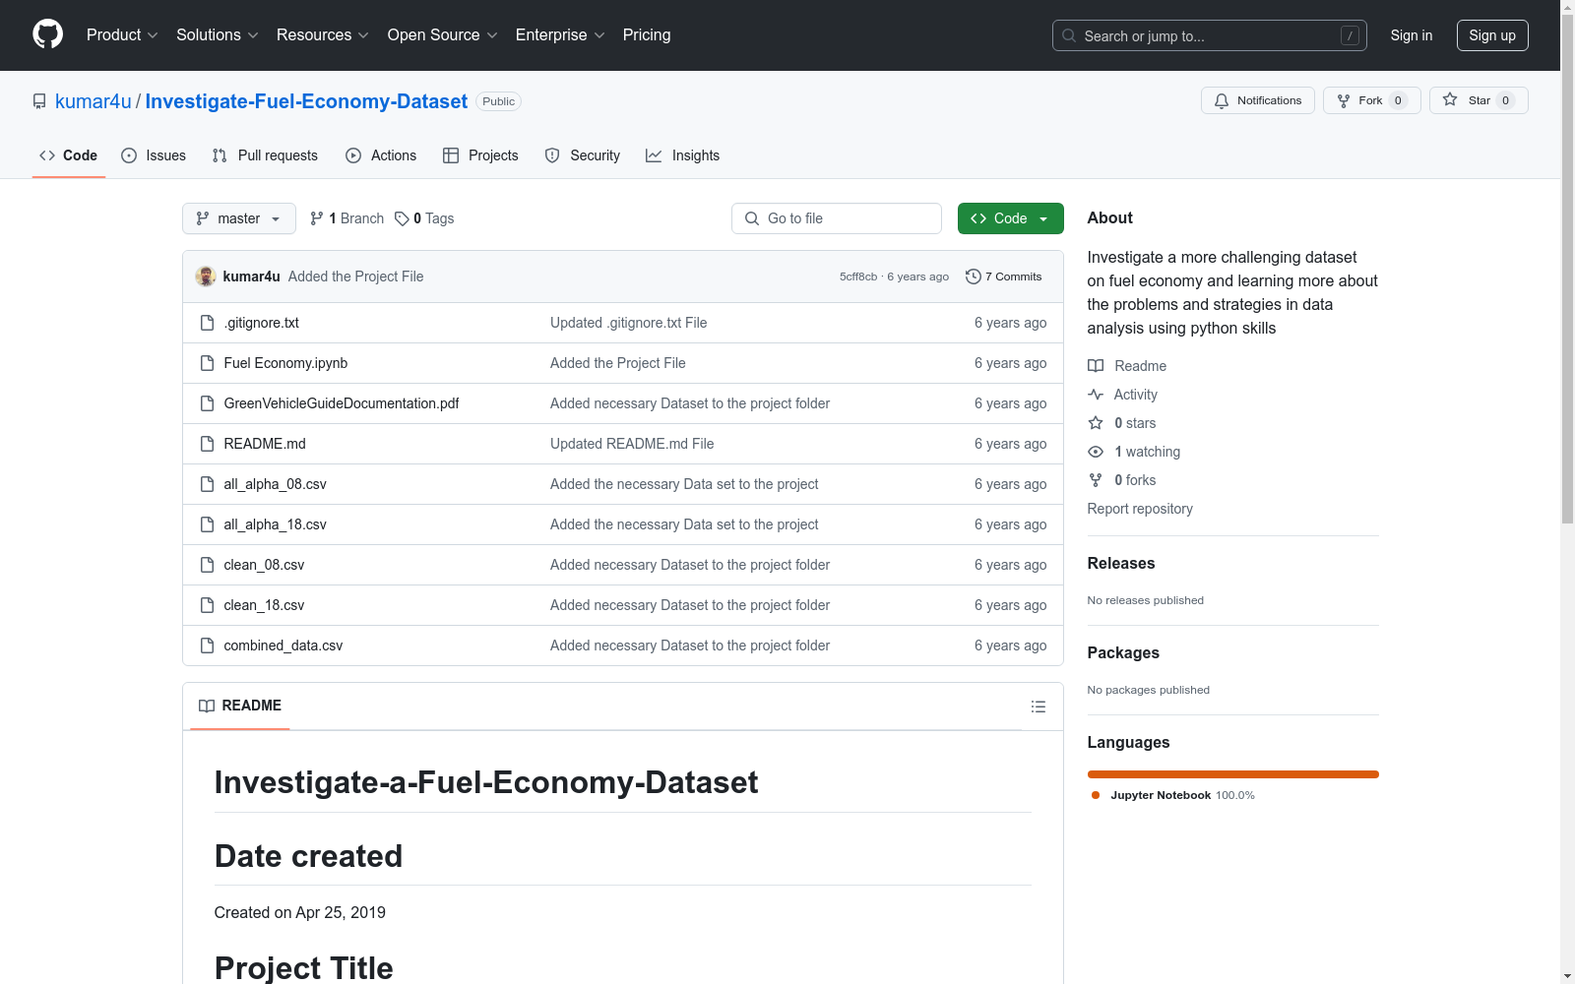Click the branch icon beside 1 Branch

(317, 218)
